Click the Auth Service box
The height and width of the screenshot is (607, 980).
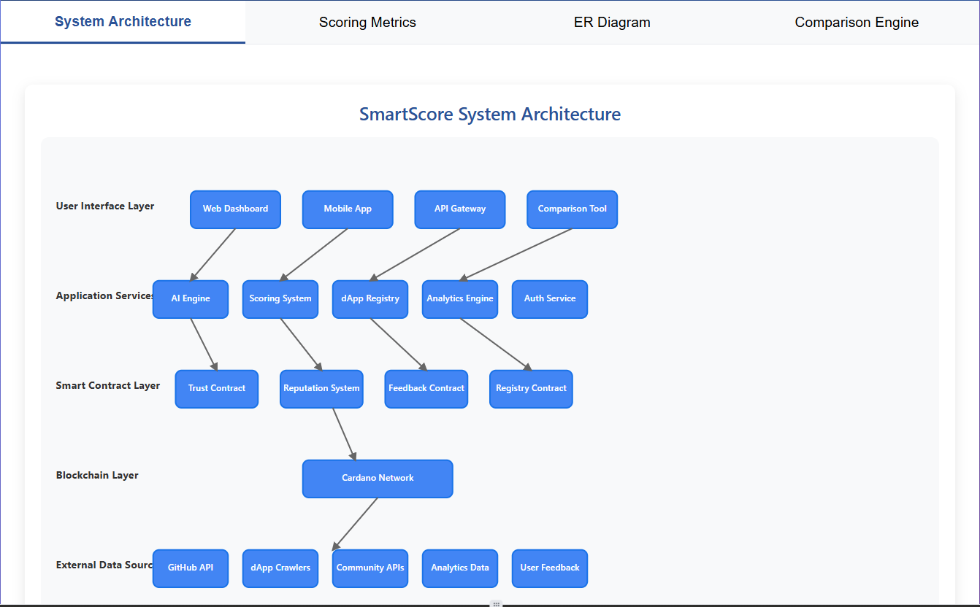pyautogui.click(x=550, y=299)
